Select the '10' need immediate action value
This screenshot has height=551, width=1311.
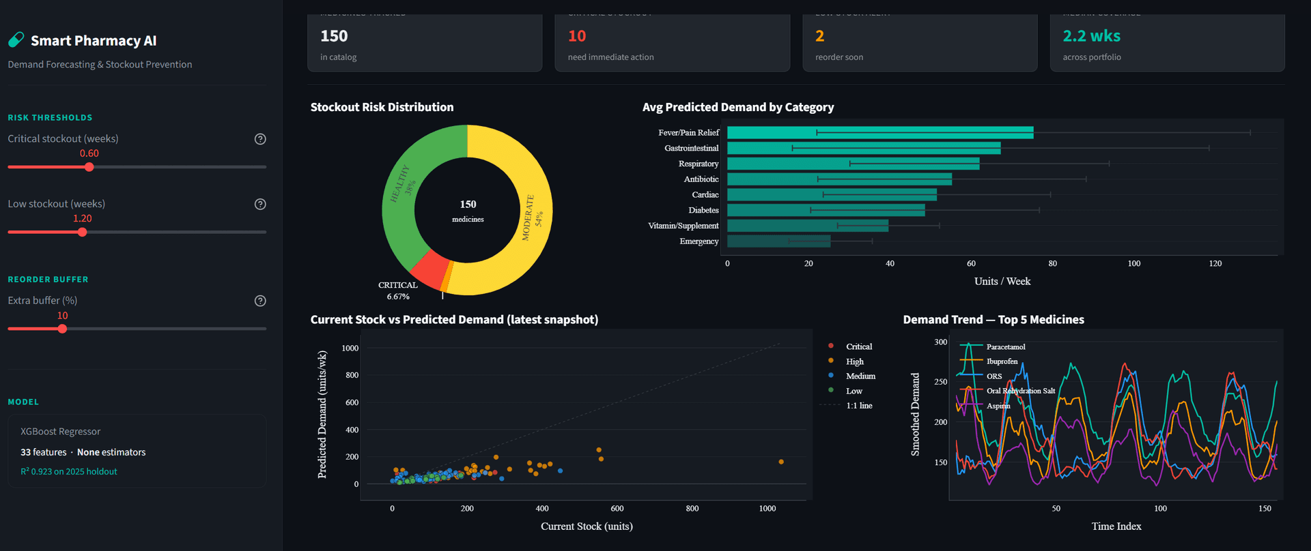[x=577, y=36]
